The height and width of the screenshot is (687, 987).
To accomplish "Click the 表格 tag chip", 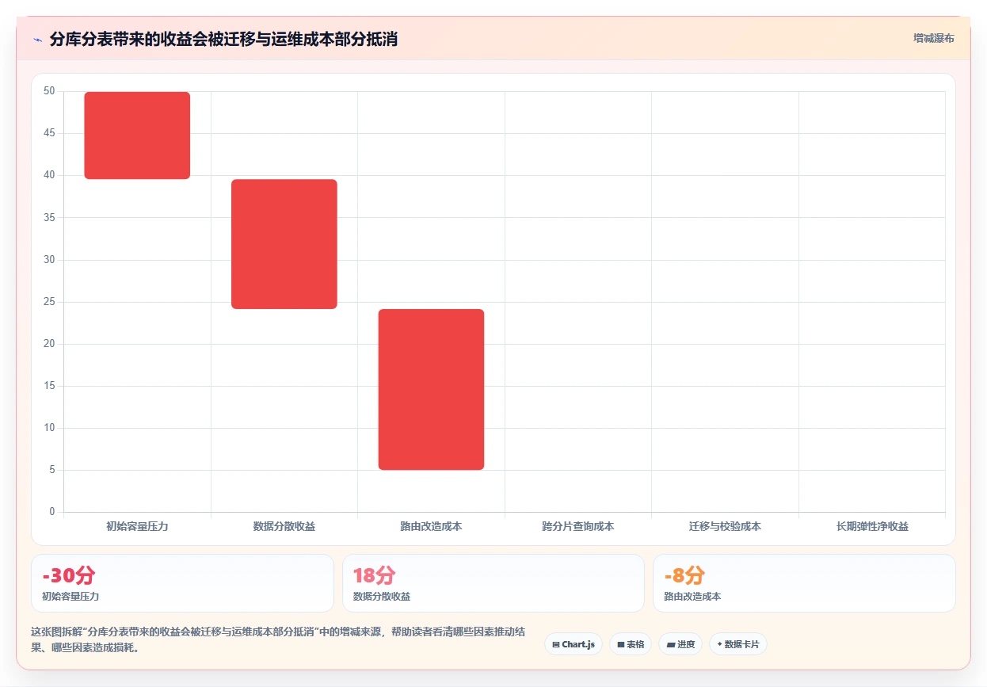I will pos(631,644).
